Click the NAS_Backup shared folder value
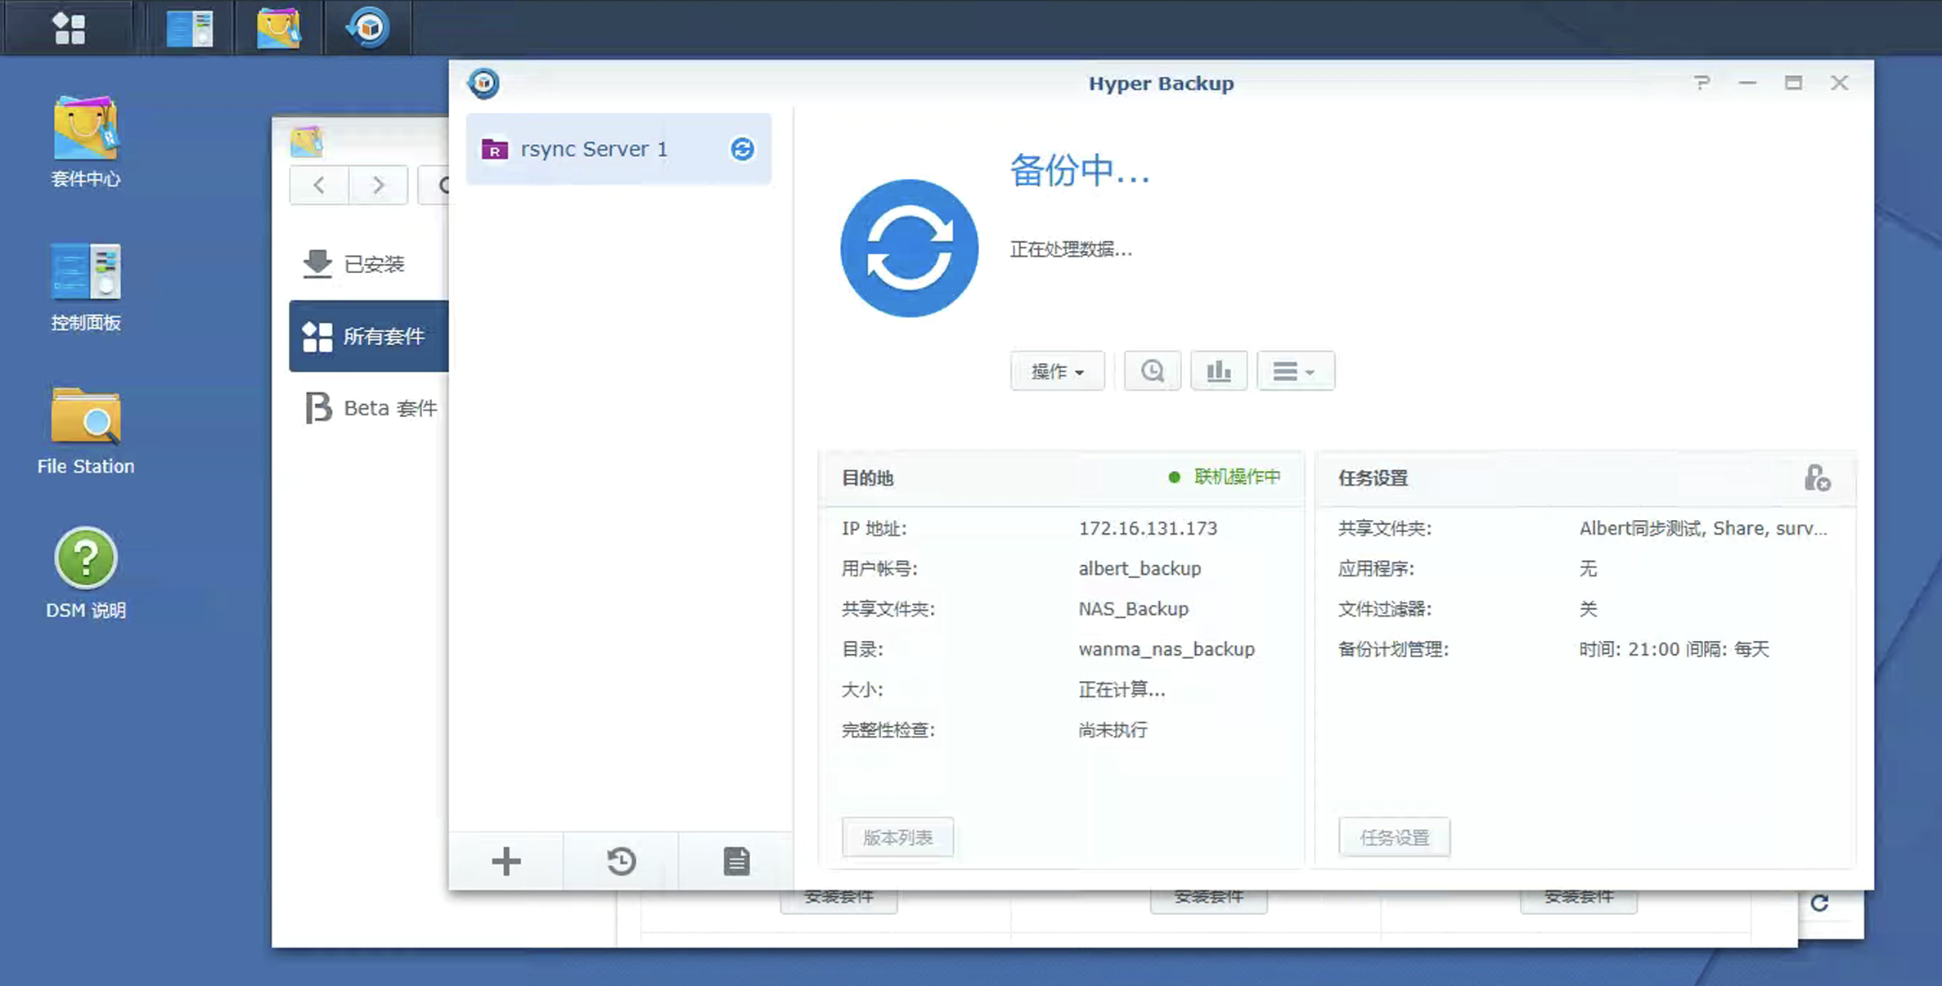 1133,608
